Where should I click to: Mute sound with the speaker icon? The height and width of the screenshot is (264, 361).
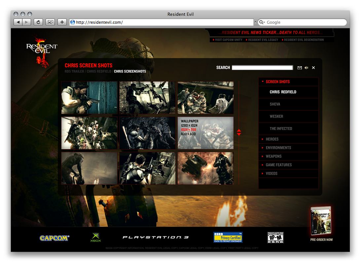coord(307,68)
